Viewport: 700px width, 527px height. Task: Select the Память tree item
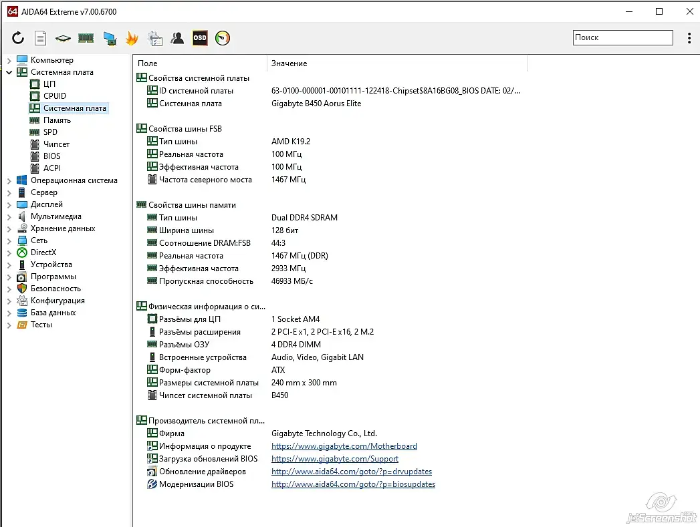point(57,120)
